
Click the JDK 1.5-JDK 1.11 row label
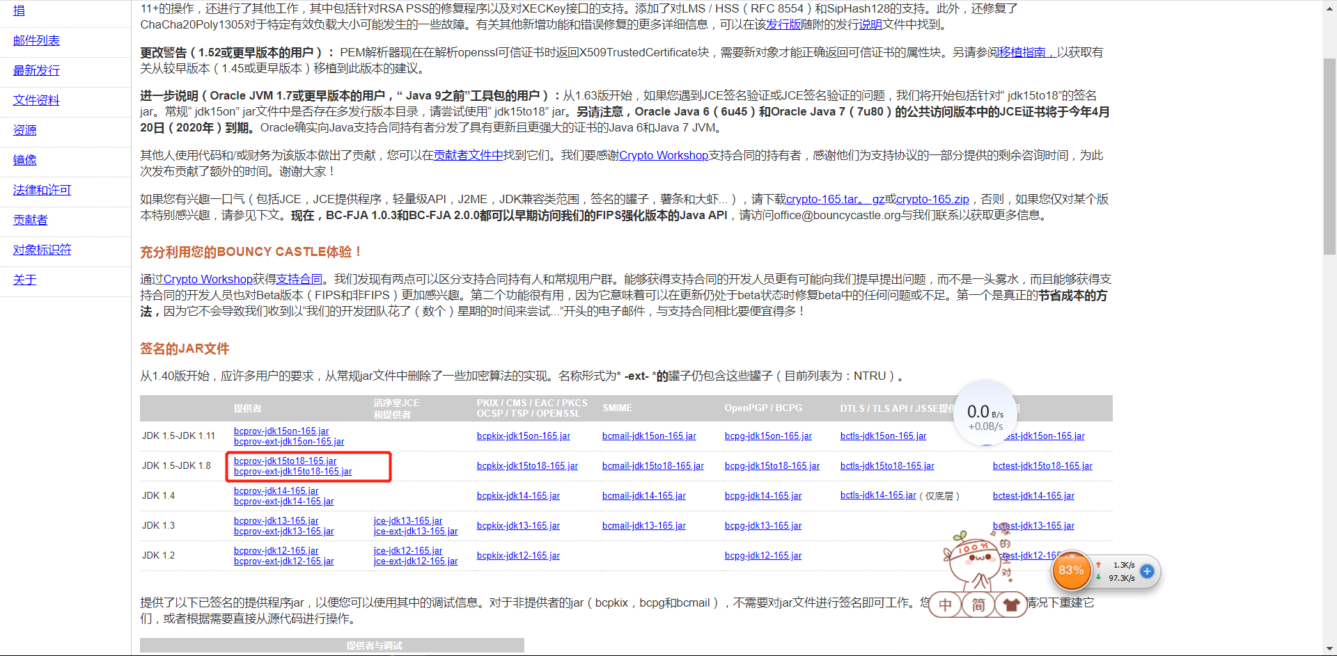click(x=178, y=436)
